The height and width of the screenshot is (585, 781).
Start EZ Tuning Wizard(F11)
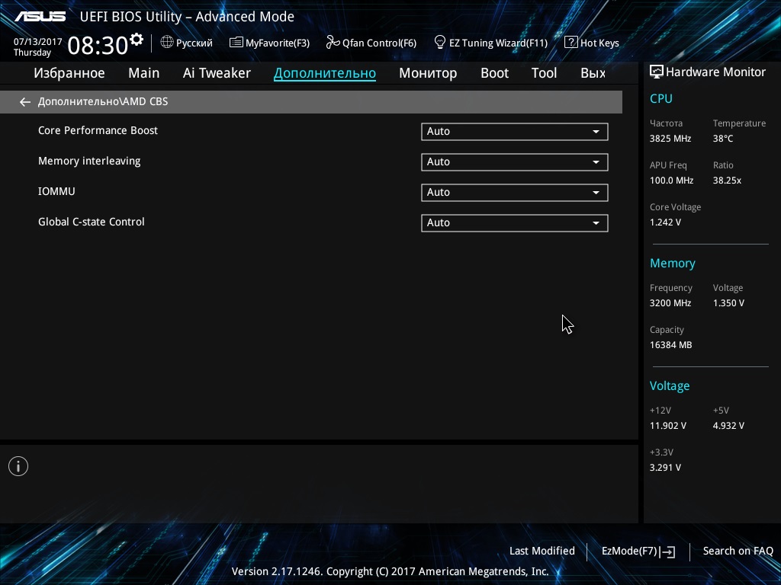point(491,43)
